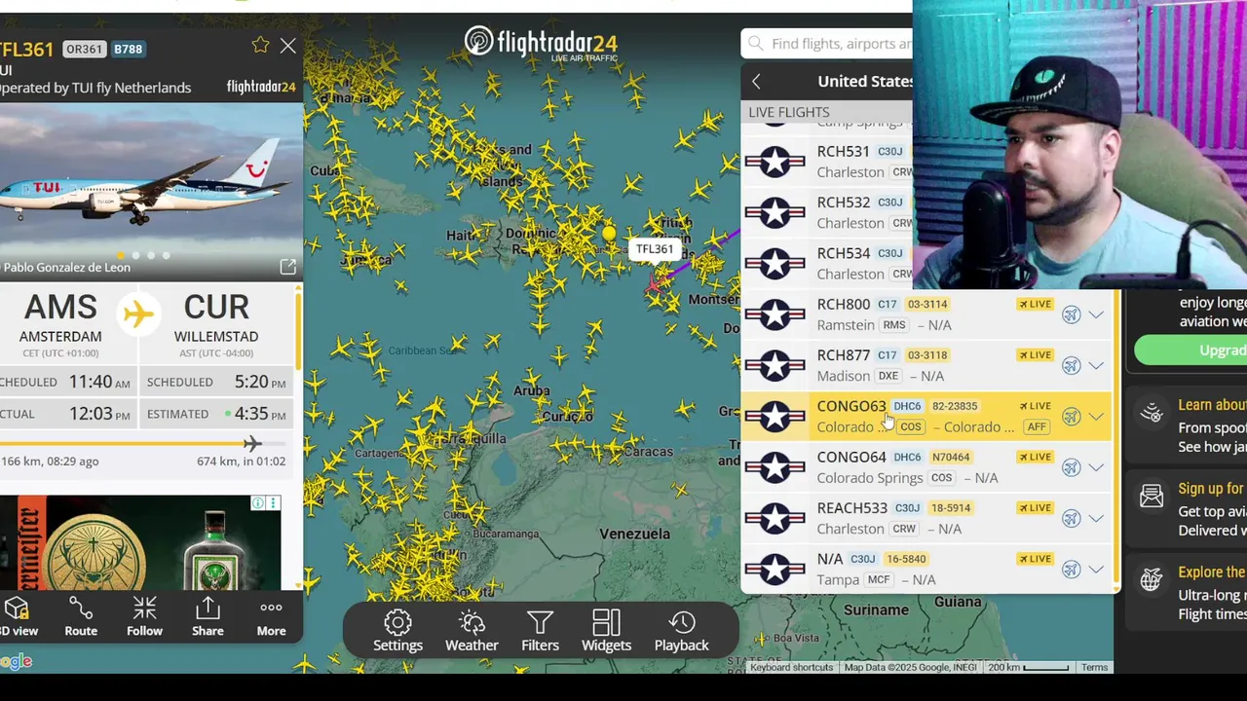Open Keyboard shortcuts link on map
Viewport: 1247px width, 701px height.
click(x=791, y=667)
